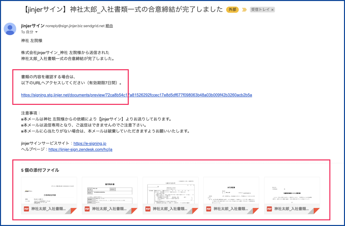Open the jinjer-sign.zendesk.com help page link
The image size is (345, 226).
pyautogui.click(x=80, y=149)
